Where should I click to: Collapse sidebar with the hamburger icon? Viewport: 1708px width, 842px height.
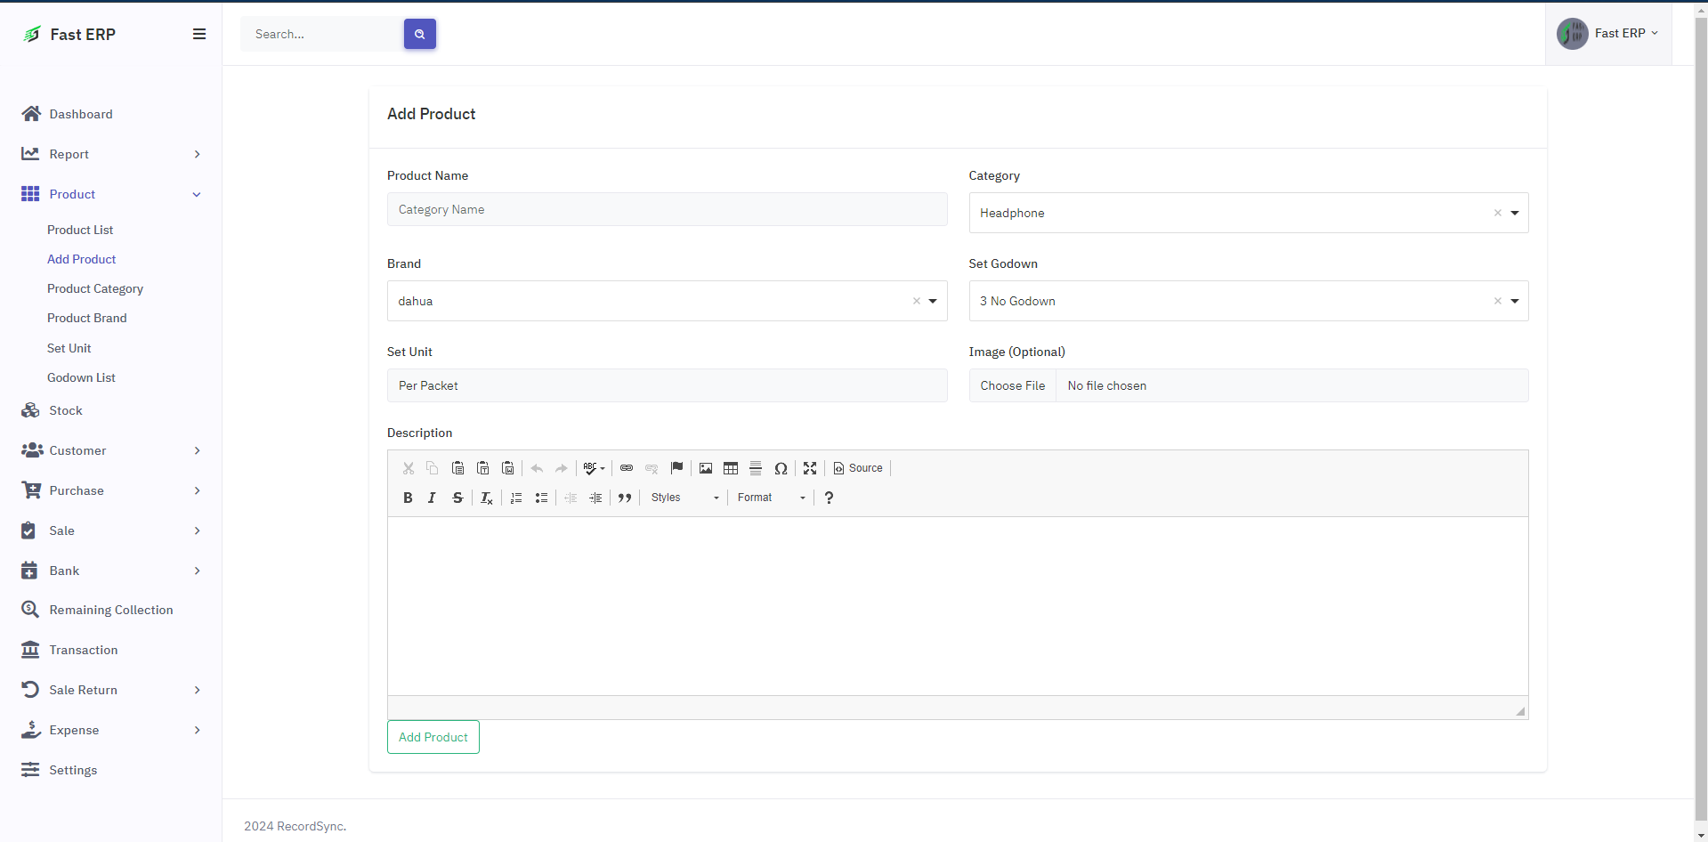coord(199,34)
